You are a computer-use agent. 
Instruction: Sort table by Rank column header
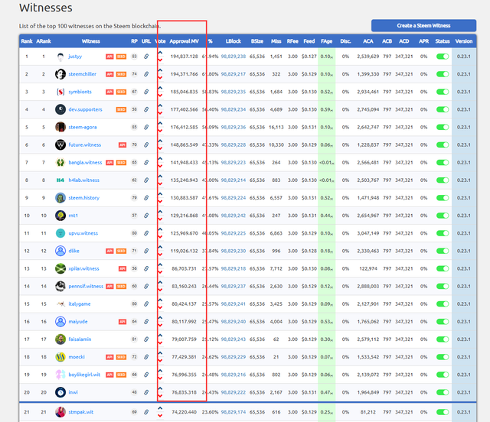pos(27,41)
